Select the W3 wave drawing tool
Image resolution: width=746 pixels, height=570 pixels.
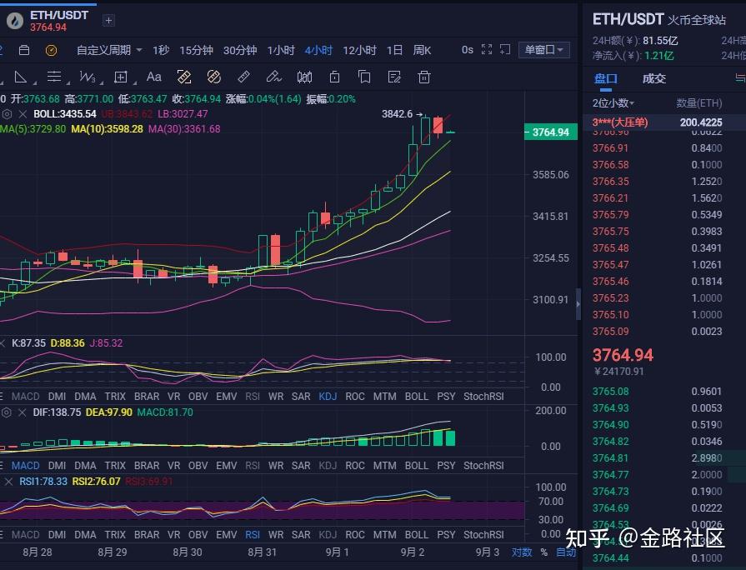tap(88, 77)
